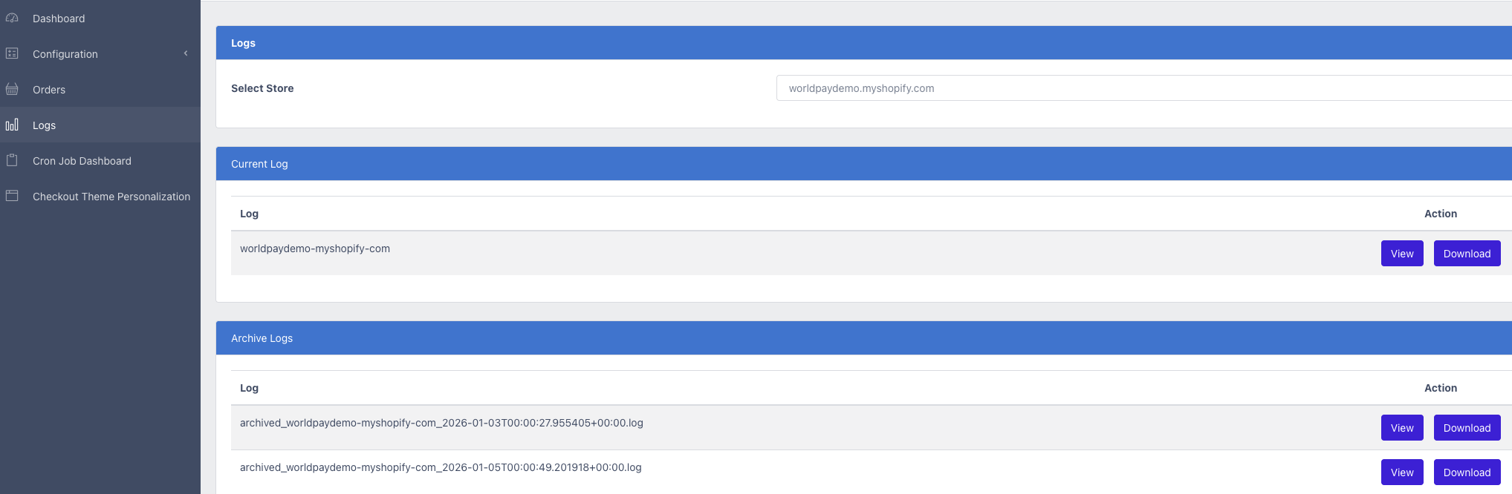Open Checkout Theme Personalization page
Image resolution: width=1512 pixels, height=494 pixels.
pyautogui.click(x=111, y=197)
